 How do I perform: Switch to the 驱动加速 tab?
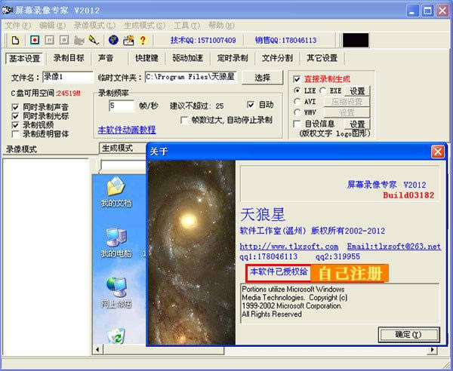click(187, 58)
